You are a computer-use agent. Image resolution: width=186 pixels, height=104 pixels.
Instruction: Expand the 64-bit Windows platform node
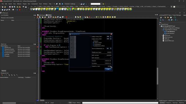tap(163, 34)
